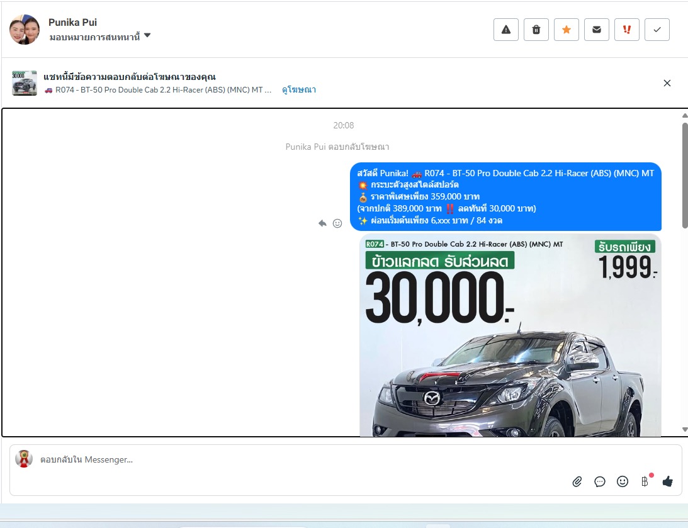The image size is (688, 528).
Task: Click the chat scrollbar down arrow
Action: [x=685, y=430]
